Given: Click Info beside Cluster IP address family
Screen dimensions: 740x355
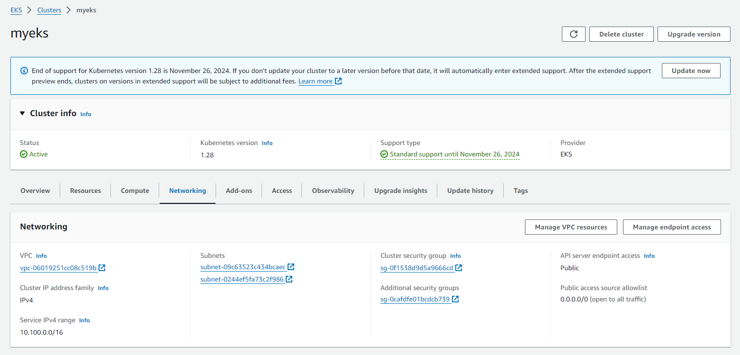Looking at the screenshot, I should coord(103,288).
